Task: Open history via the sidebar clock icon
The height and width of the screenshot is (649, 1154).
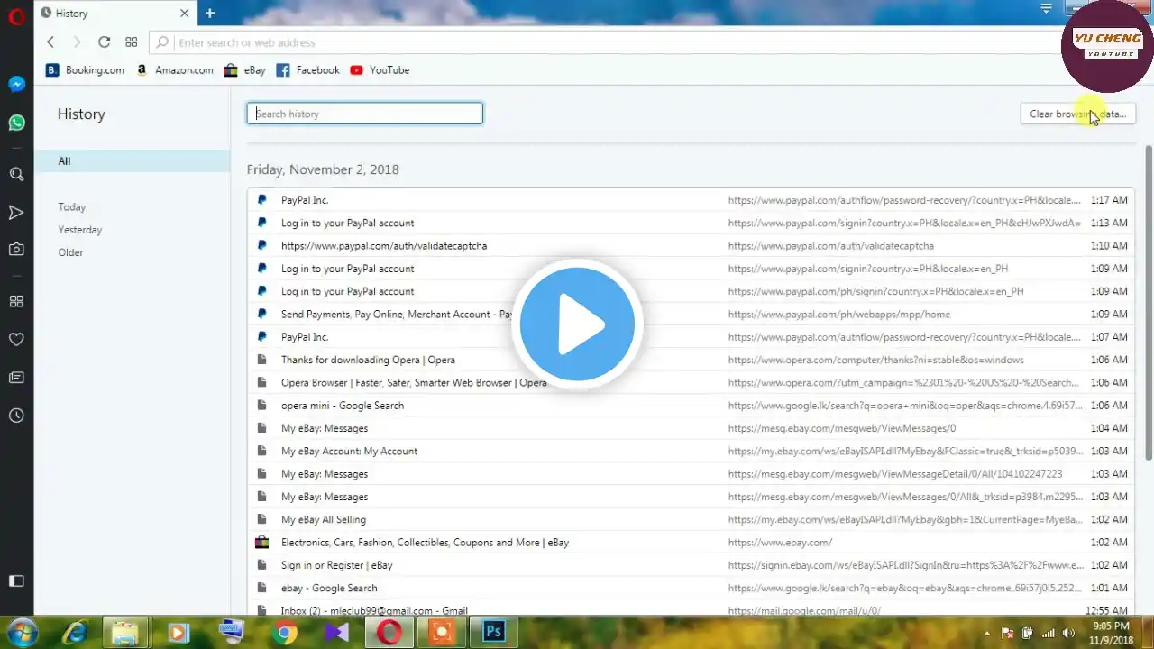Action: 16,416
